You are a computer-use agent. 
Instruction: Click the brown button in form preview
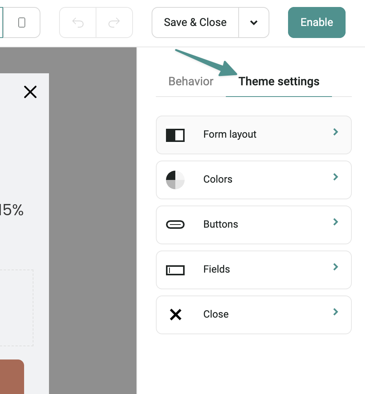click(12, 377)
